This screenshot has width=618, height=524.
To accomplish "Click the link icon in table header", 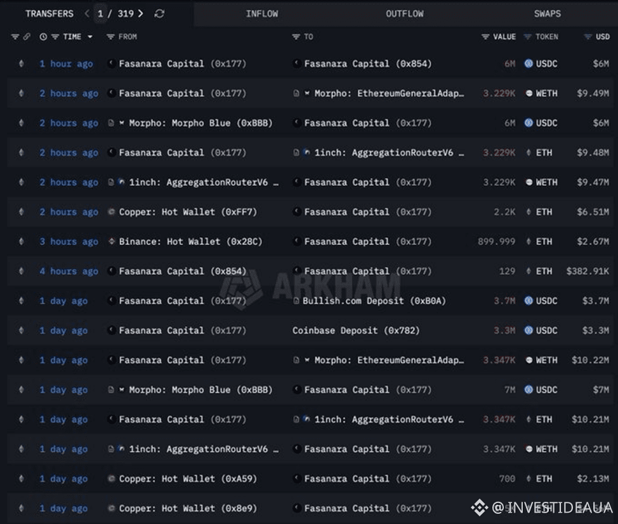I will point(27,37).
